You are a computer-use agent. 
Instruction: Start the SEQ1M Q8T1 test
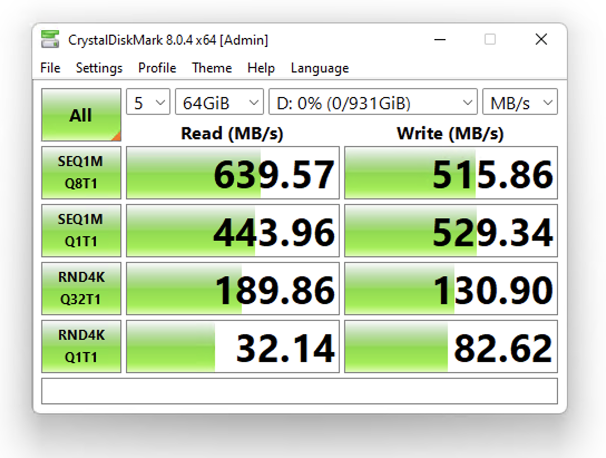pyautogui.click(x=81, y=173)
